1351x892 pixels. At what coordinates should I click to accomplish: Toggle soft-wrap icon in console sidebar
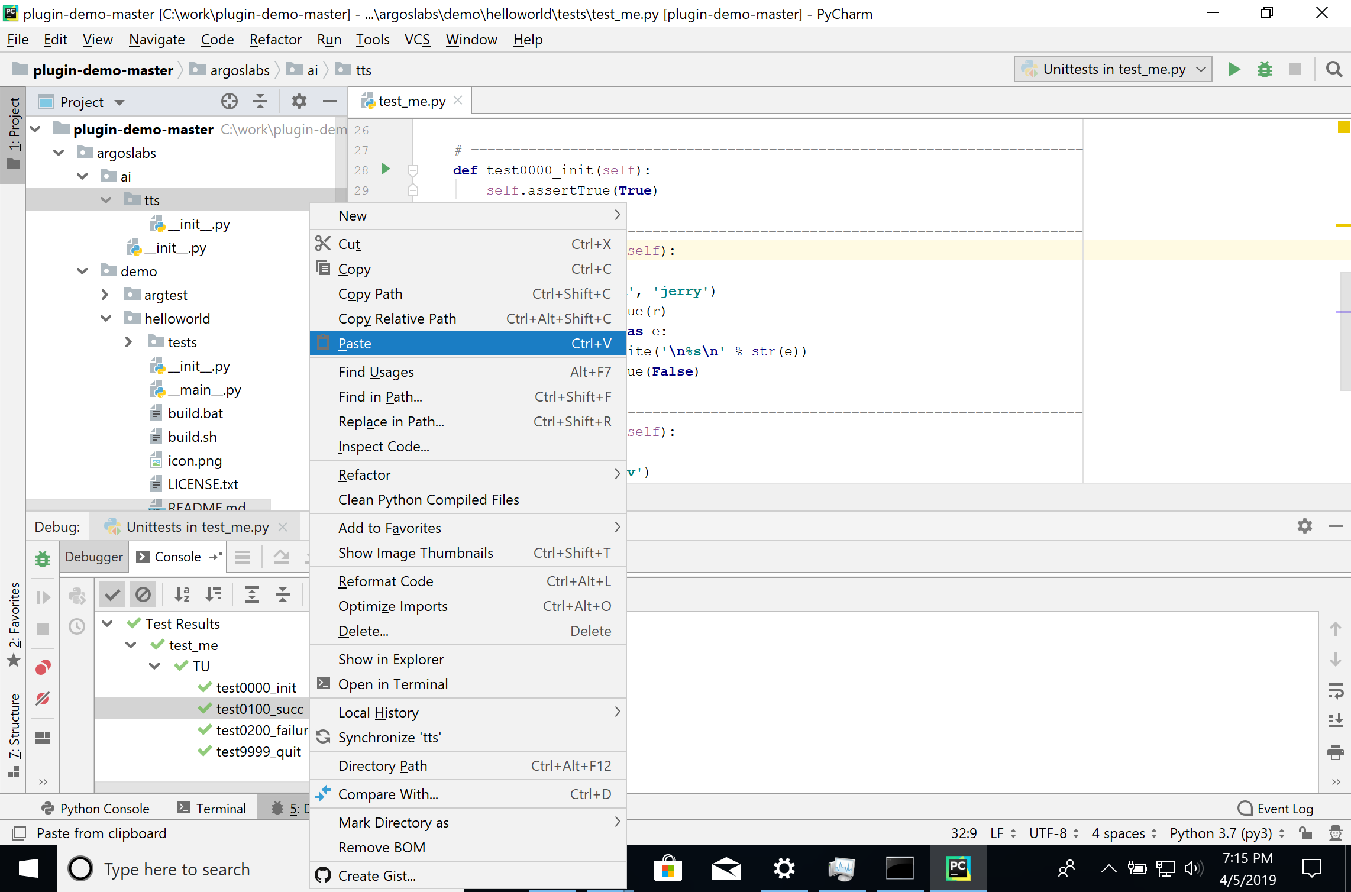point(1335,690)
